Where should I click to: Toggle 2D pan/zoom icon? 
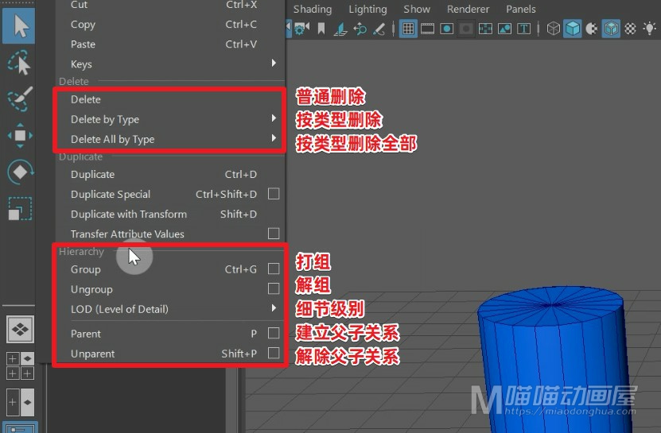point(360,29)
